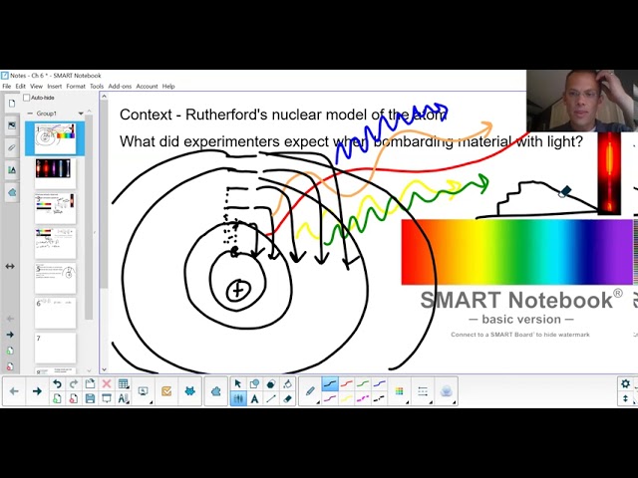
Task: Choose the Select arrow tool
Action: click(238, 383)
